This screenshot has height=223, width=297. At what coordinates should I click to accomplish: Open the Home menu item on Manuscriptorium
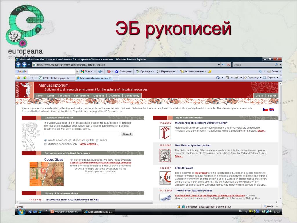pos(39,96)
